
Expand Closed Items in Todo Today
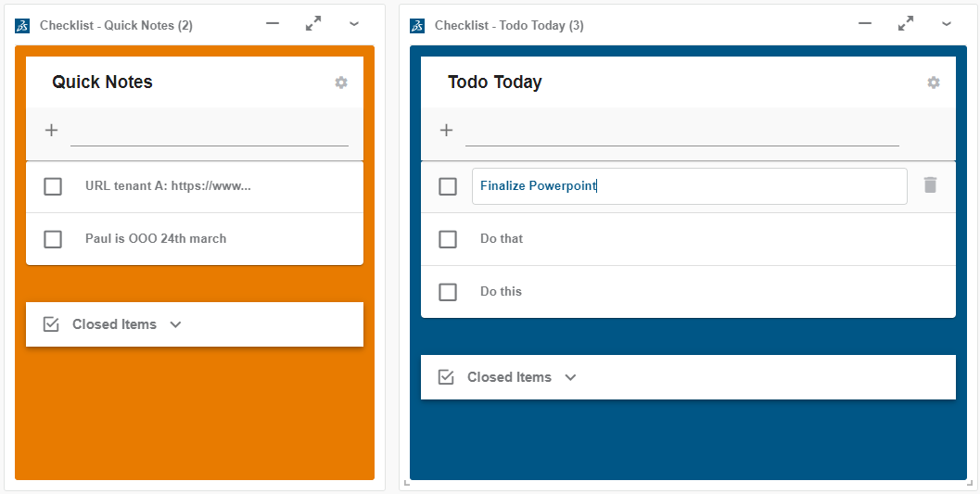point(571,377)
